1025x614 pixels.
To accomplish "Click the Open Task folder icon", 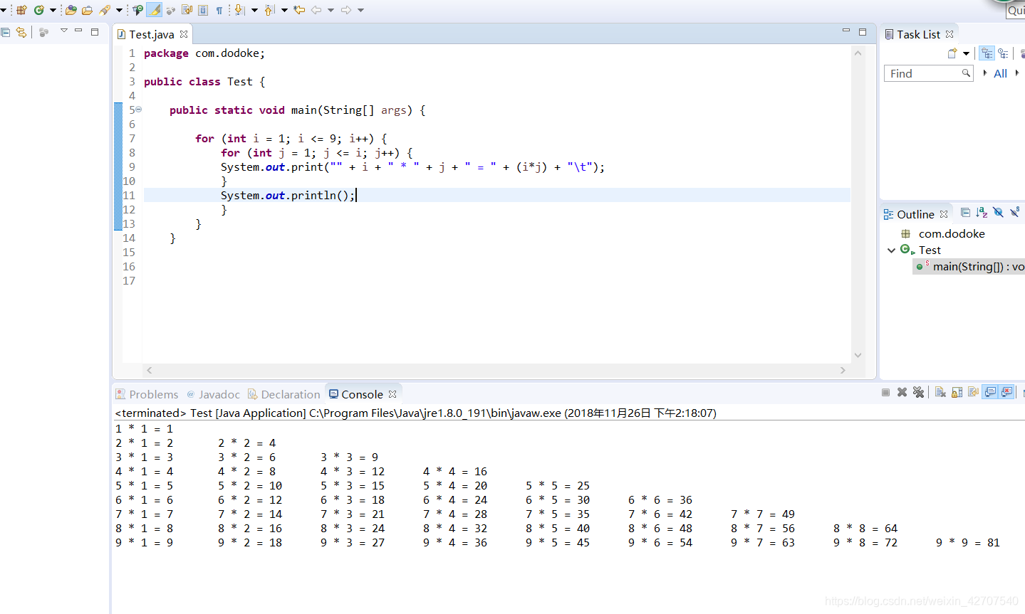I will [87, 10].
